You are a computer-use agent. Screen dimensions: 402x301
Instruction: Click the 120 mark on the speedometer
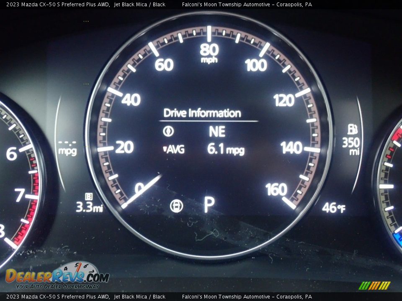[x=284, y=100]
